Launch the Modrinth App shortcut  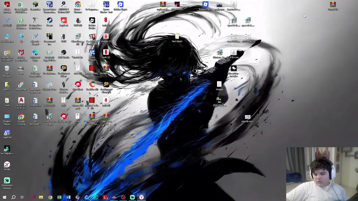50,55
